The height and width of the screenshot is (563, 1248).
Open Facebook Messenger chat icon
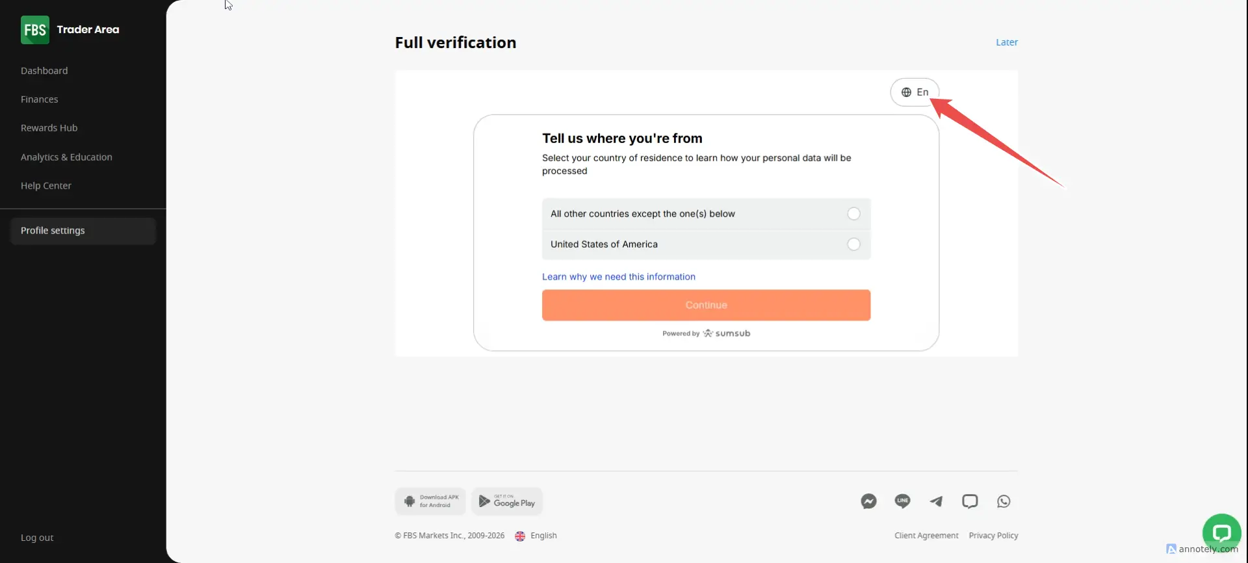point(868,501)
